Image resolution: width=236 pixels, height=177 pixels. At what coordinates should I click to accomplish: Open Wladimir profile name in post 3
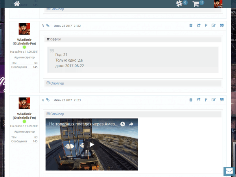click(24, 42)
